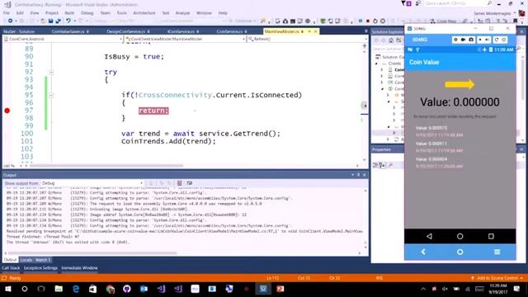Click the Categorized icon in Properties panel
Image resolution: width=528 pixels, height=297 pixels.
[x=375, y=165]
